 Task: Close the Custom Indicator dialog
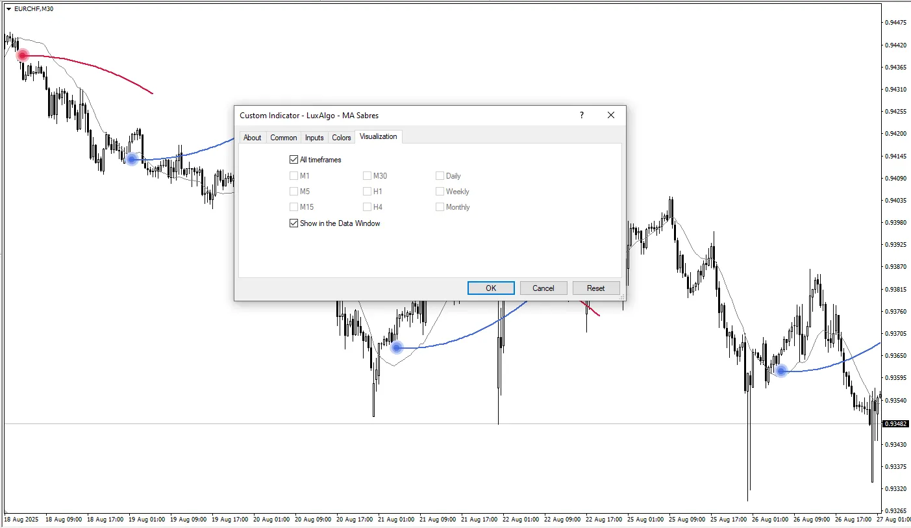tap(611, 115)
